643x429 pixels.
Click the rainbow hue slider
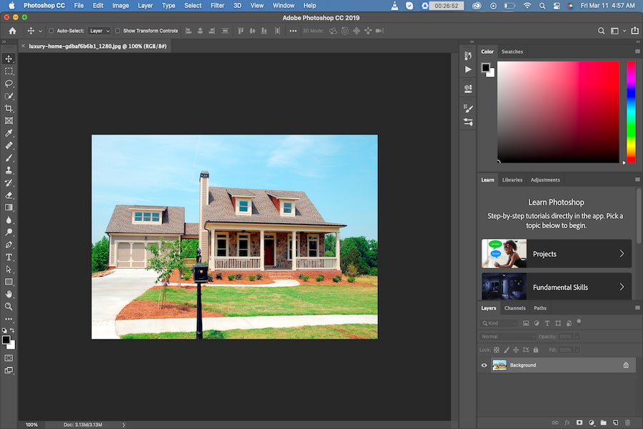tap(631, 112)
